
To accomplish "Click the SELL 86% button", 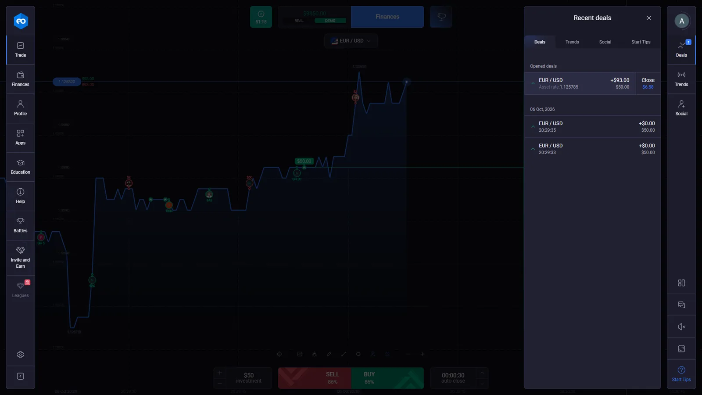I will [x=315, y=378].
